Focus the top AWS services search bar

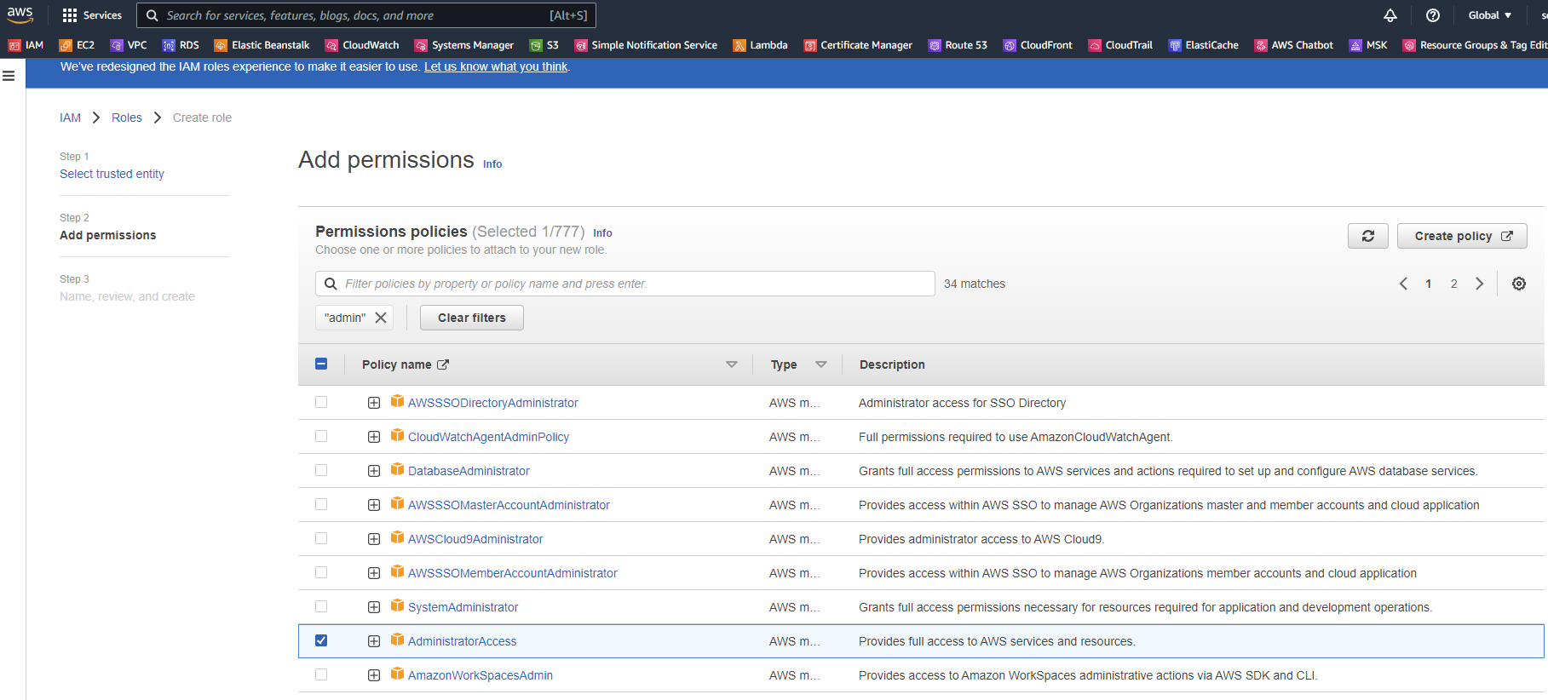pyautogui.click(x=366, y=15)
